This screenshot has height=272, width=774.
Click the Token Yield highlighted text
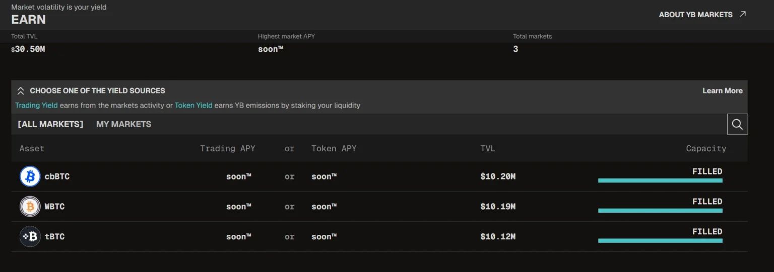(193, 106)
